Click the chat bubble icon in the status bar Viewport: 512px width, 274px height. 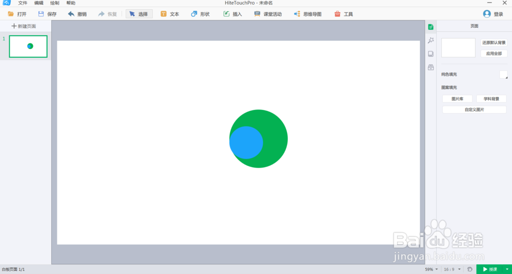pos(470,269)
